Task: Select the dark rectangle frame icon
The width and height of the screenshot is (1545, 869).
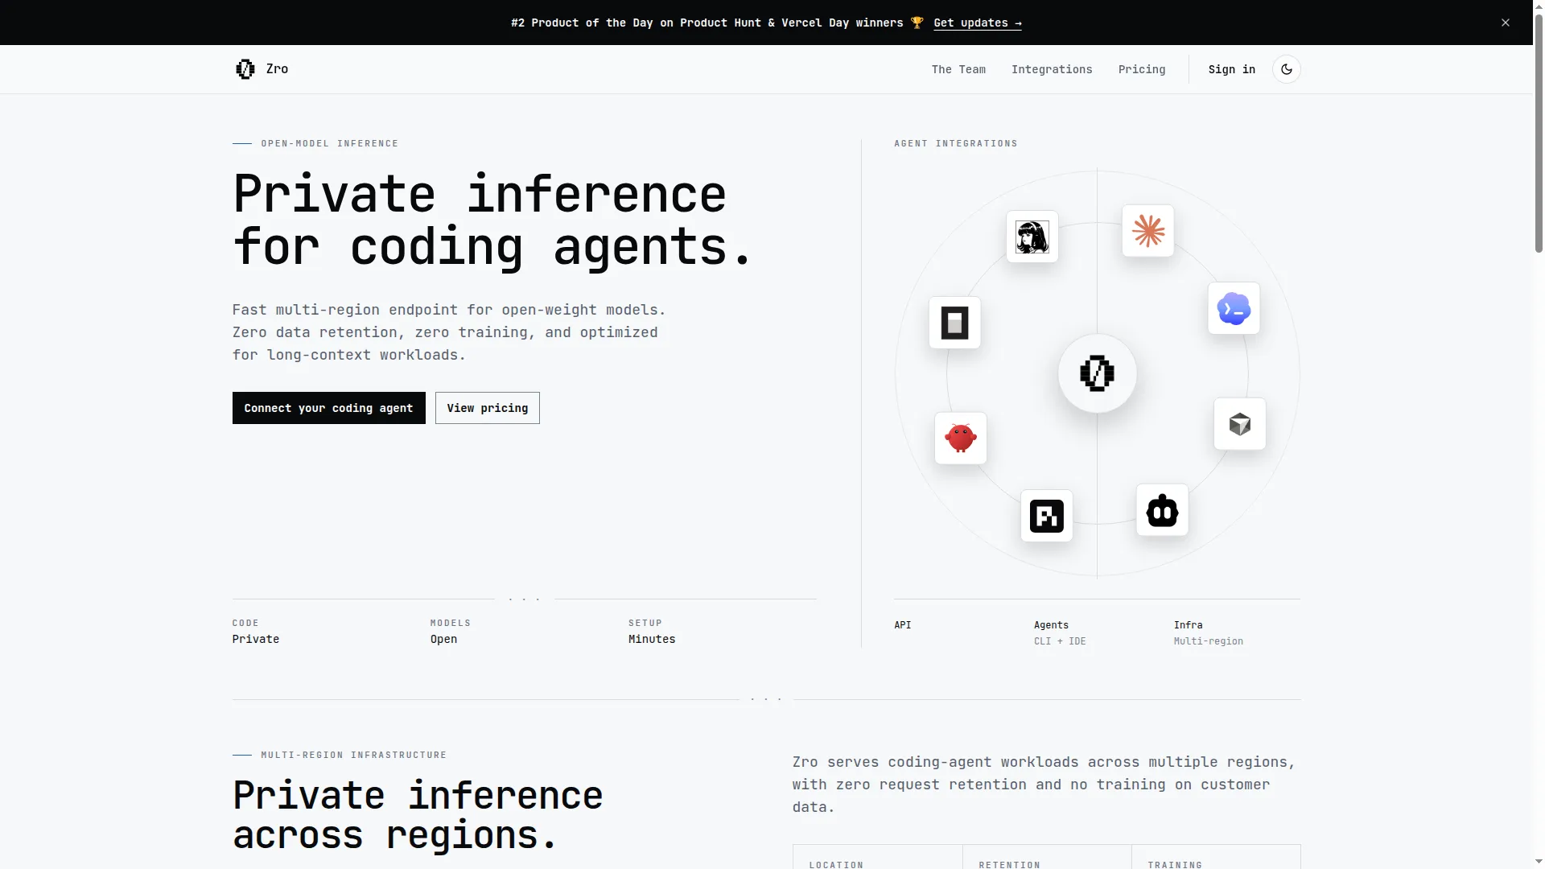Action: pyautogui.click(x=954, y=323)
